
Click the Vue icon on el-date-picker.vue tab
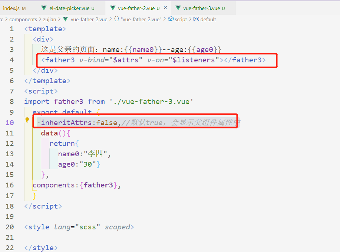click(x=43, y=7)
